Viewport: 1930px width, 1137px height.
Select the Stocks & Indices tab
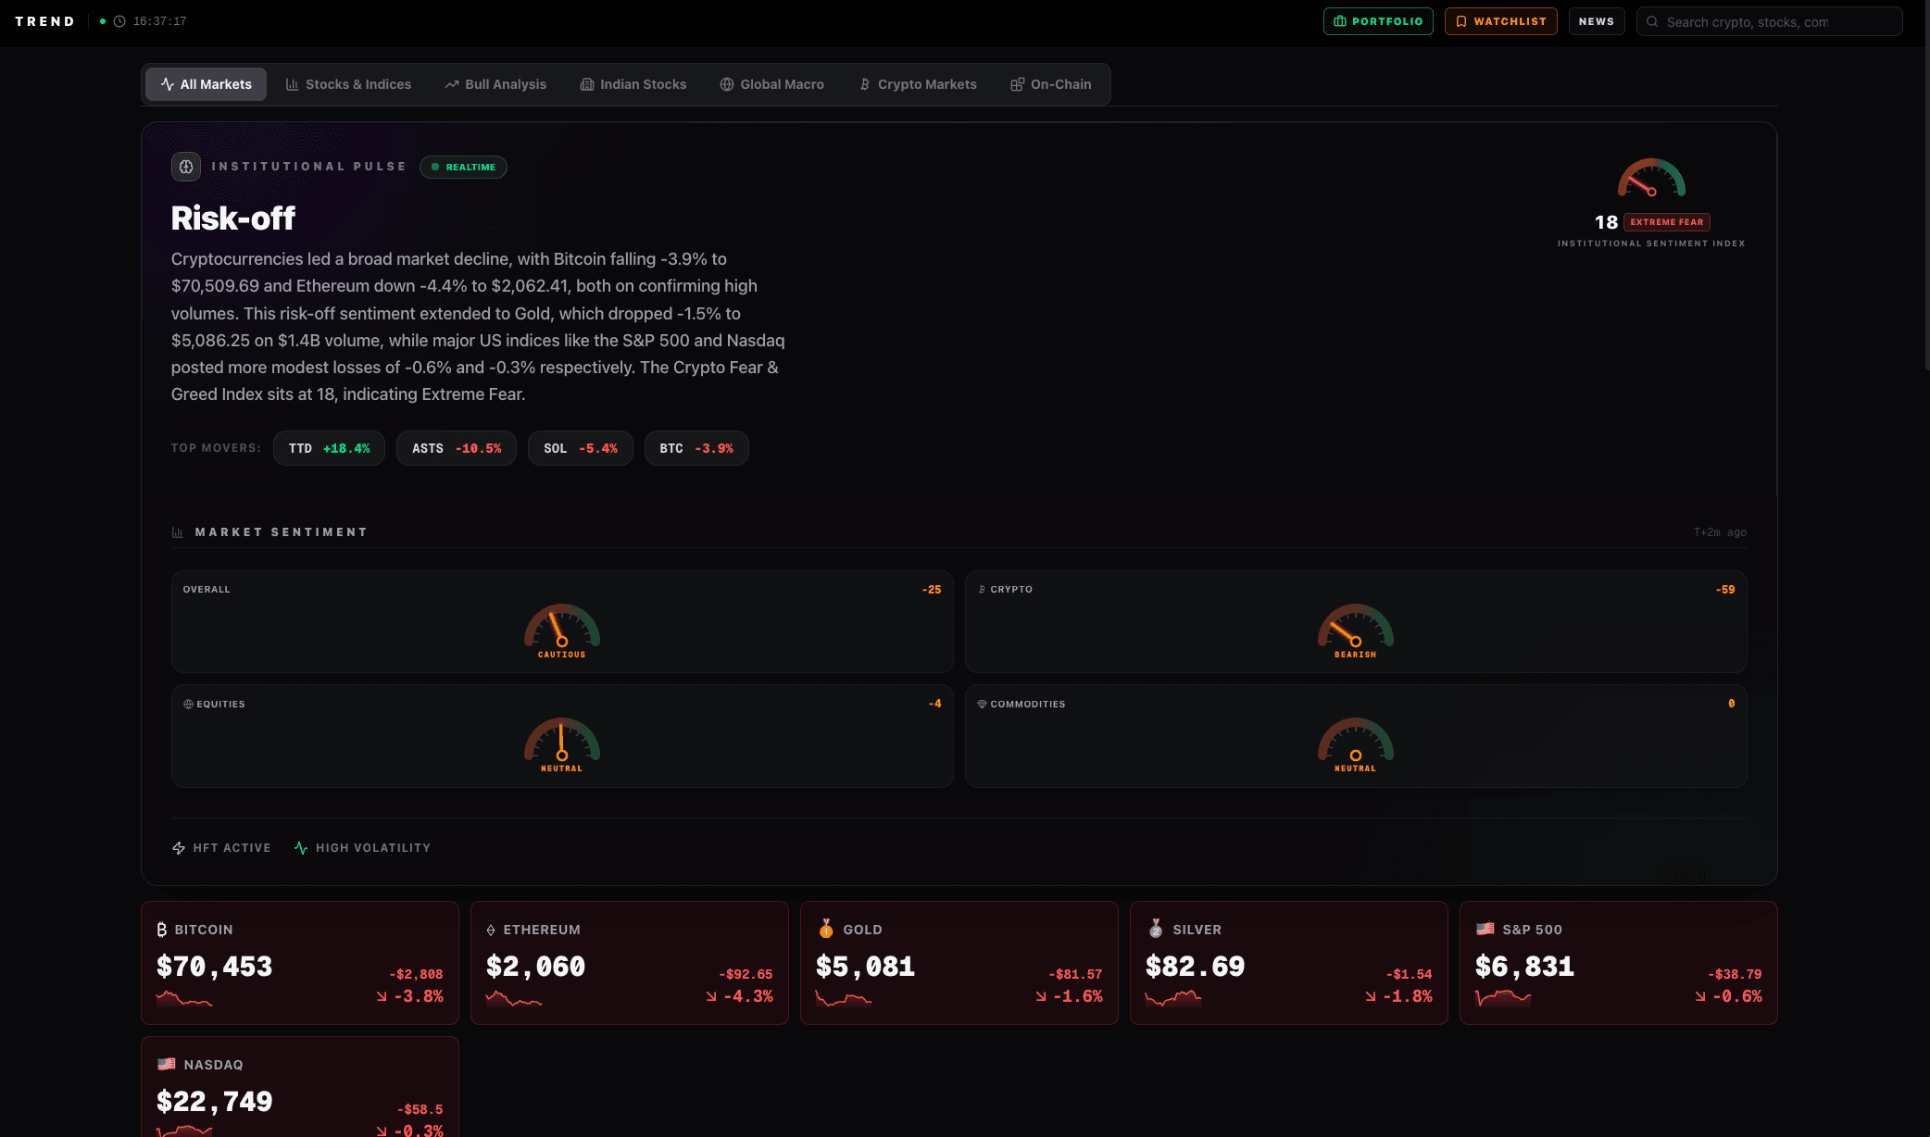point(348,83)
